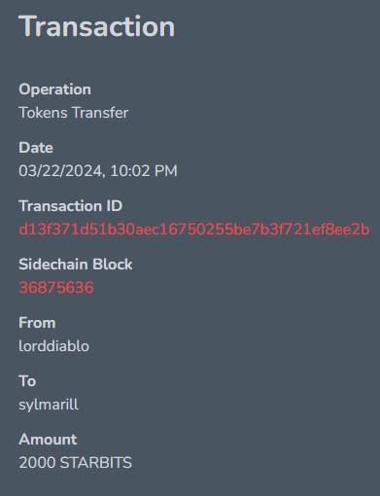
Task: Click sender name lorddiablo
Action: [x=54, y=346]
